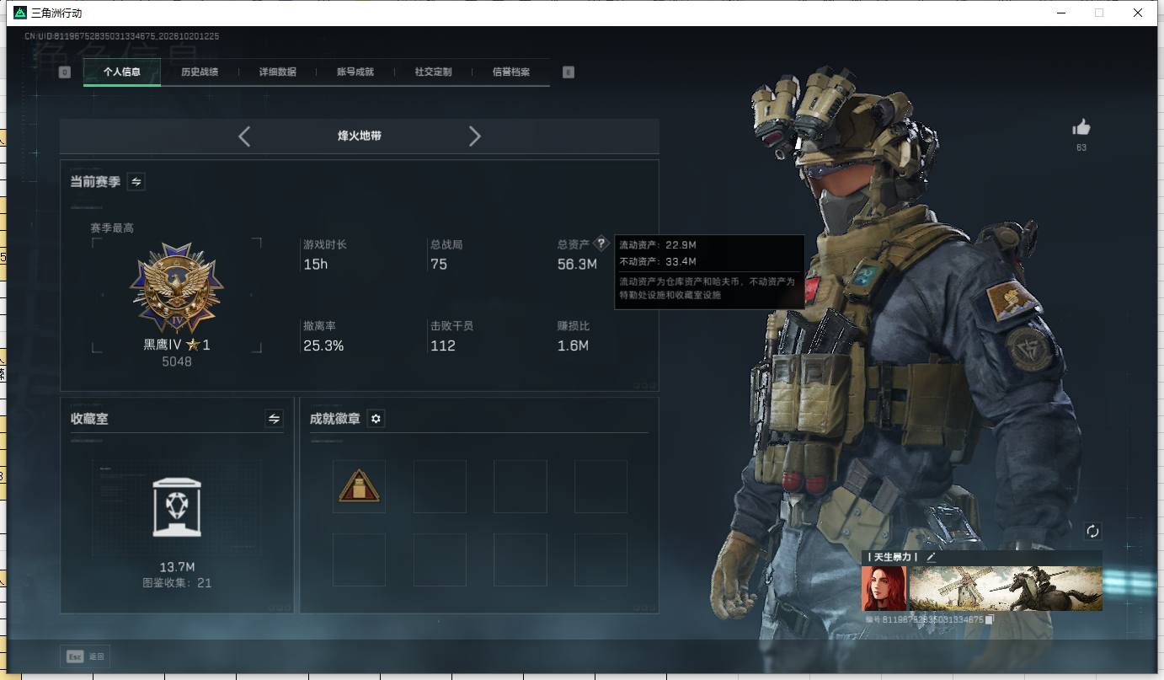Open the 账号成就 tab
This screenshot has width=1164, height=680.
pyautogui.click(x=355, y=72)
